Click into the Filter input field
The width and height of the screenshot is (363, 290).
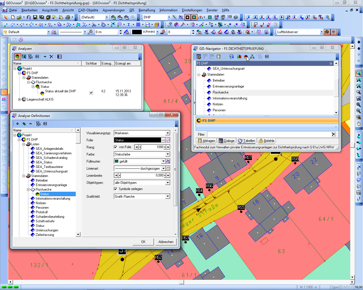click(x=269, y=134)
